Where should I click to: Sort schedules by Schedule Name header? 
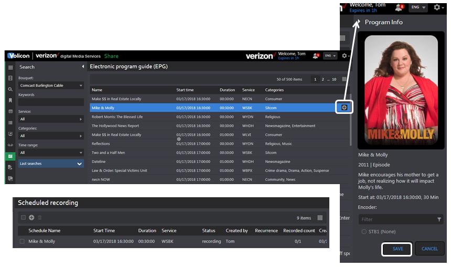(44, 231)
